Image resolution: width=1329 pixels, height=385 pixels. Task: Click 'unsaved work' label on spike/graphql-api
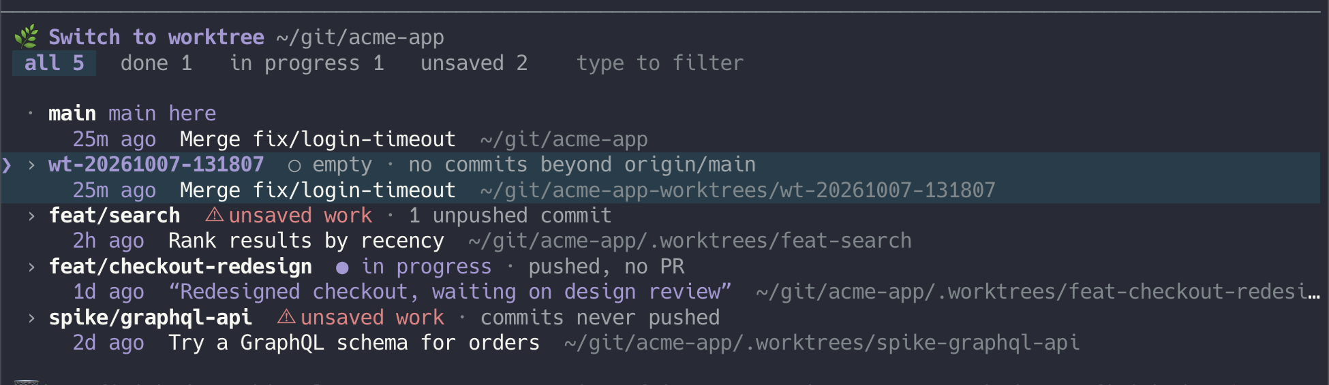pyautogui.click(x=372, y=318)
